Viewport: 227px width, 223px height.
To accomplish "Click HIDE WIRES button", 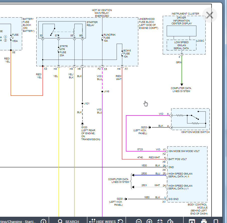I will [x=102, y=221].
